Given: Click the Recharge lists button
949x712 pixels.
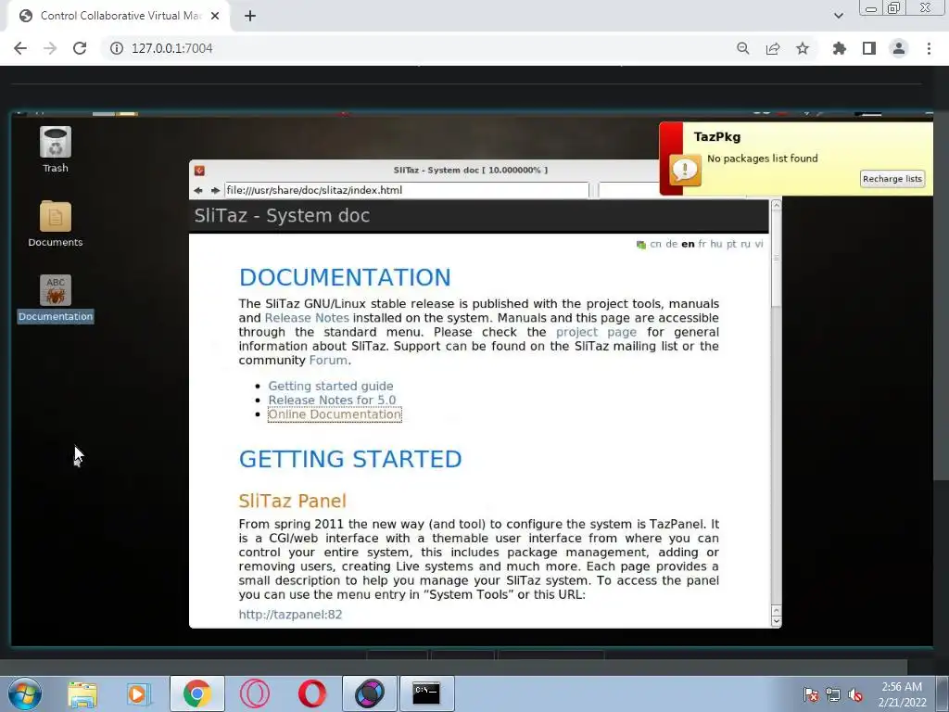Looking at the screenshot, I should [x=892, y=179].
